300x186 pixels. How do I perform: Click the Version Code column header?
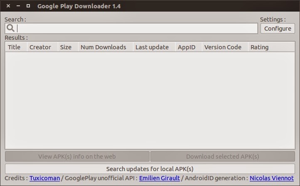coord(225,47)
